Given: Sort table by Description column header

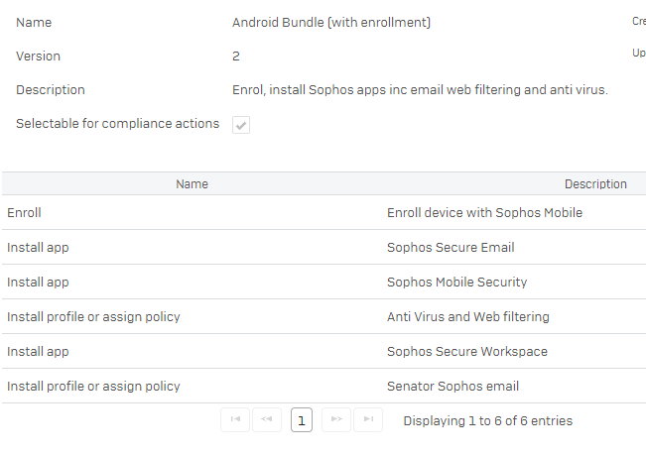Looking at the screenshot, I should (595, 184).
